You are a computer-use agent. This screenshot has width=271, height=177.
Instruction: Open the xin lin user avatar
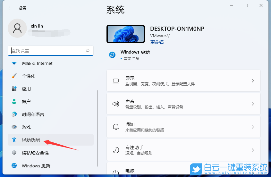(17, 28)
